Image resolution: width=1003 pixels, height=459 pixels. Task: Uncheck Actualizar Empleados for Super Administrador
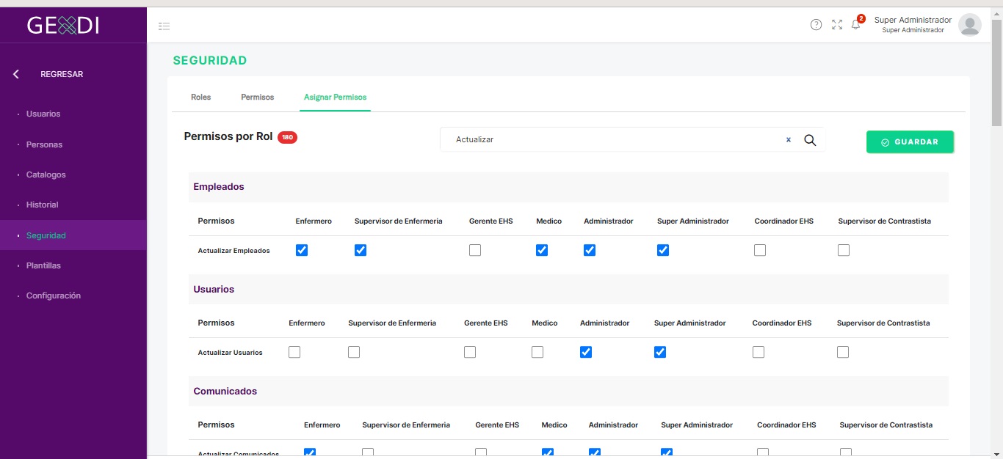click(663, 250)
